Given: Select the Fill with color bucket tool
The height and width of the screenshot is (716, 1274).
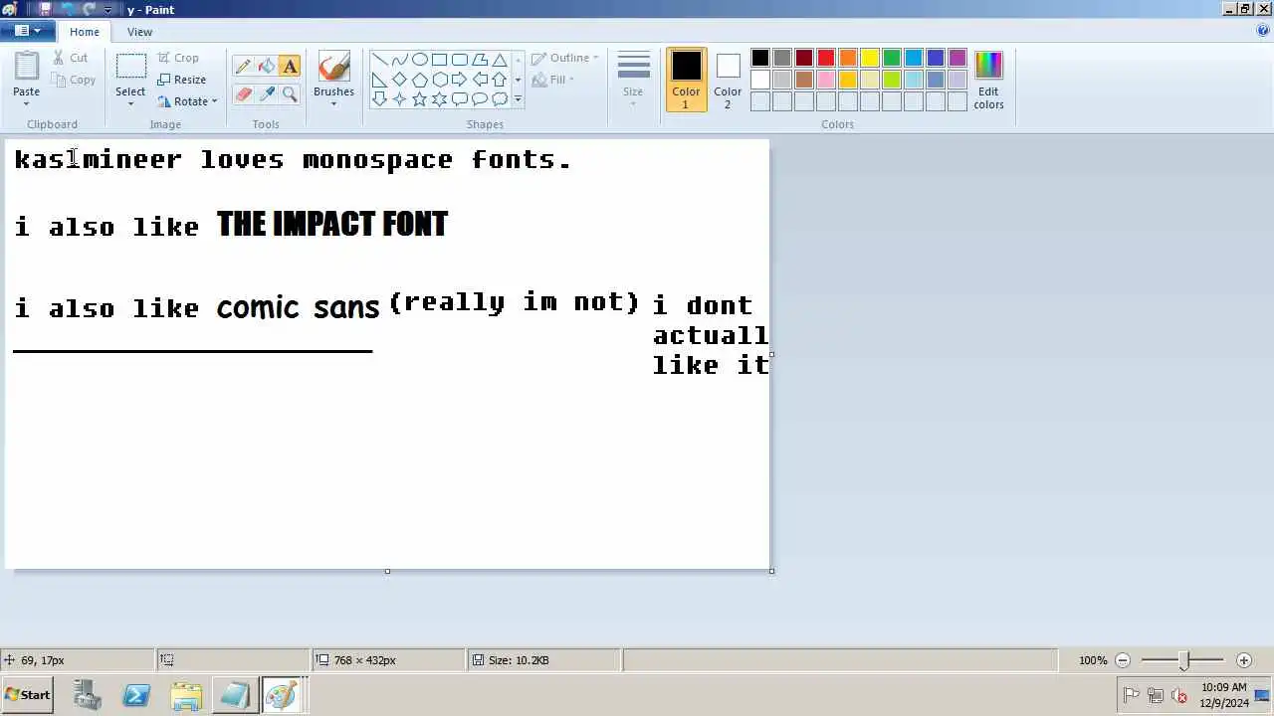Looking at the screenshot, I should tap(266, 67).
